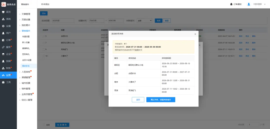Image resolution: width=270 pixels, height=129 pixels.
Task: Click the 营销插件 header text
Action: coord(25,4)
